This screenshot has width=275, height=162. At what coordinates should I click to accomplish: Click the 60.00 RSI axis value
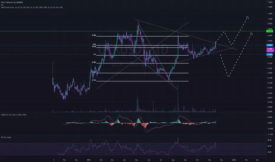click(x=270, y=146)
